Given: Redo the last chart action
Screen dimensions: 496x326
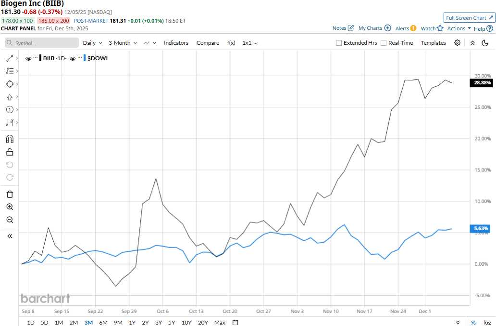Looking at the screenshot, I should click(10, 177).
